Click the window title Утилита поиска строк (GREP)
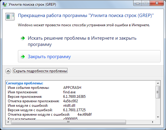 pyautogui.click(x=32, y=4)
